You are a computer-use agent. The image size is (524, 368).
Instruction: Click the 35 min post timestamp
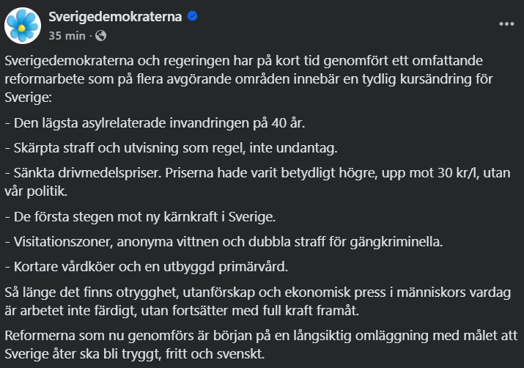(67, 35)
